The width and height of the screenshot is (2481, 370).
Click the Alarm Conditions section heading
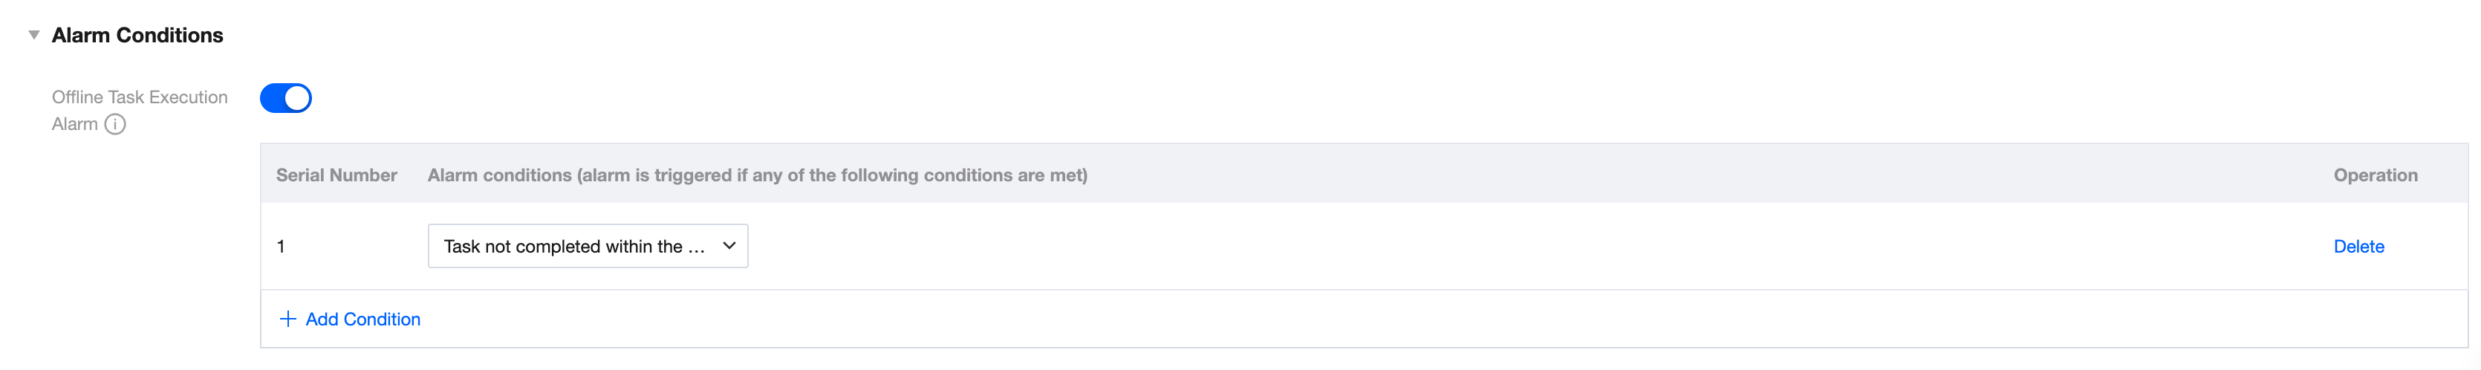137,36
